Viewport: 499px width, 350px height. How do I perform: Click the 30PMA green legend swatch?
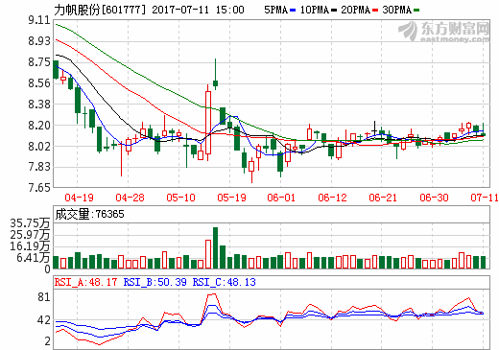(416, 11)
